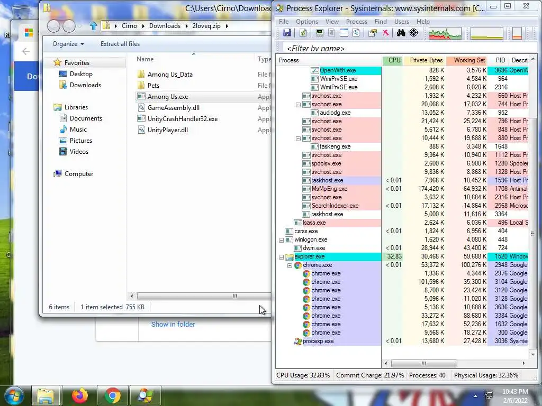
Task: Click the red X Kill Process icon
Action: pyautogui.click(x=385, y=33)
